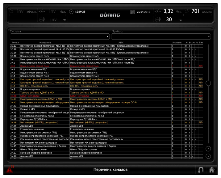Click the calendar icon beside the date

click(133, 12)
